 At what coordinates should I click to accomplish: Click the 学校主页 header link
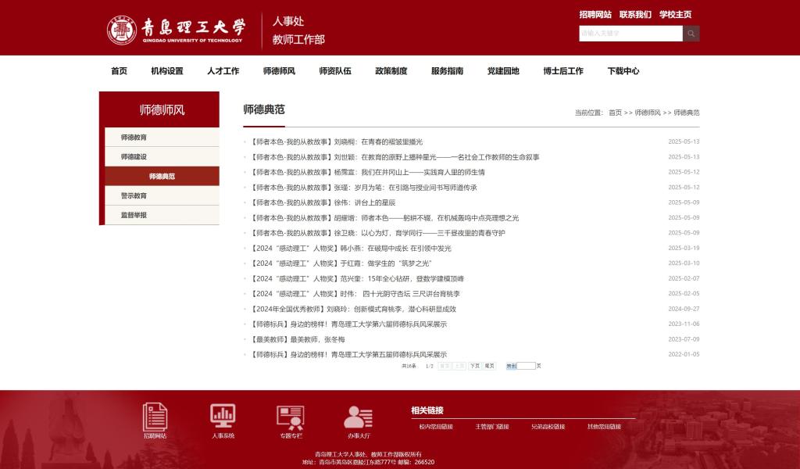(675, 14)
